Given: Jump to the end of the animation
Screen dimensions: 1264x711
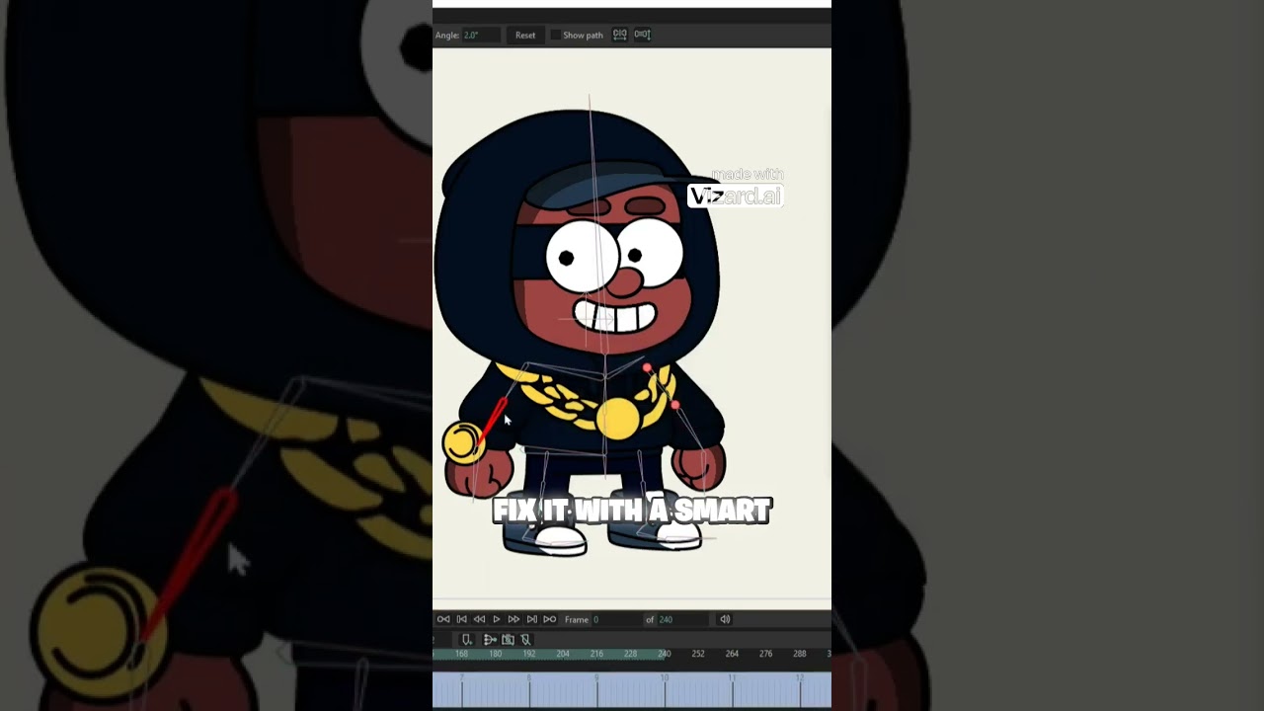Looking at the screenshot, I should 531,619.
